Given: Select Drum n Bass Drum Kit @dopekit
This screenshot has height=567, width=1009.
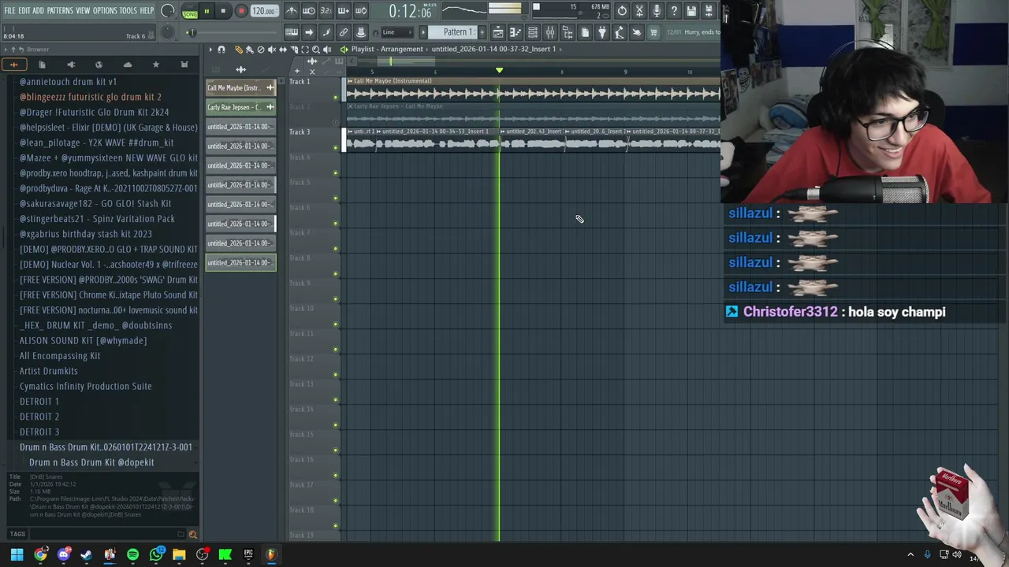Looking at the screenshot, I should (x=91, y=462).
